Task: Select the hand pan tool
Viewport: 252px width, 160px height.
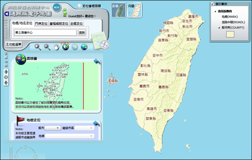Action: click(x=56, y=47)
